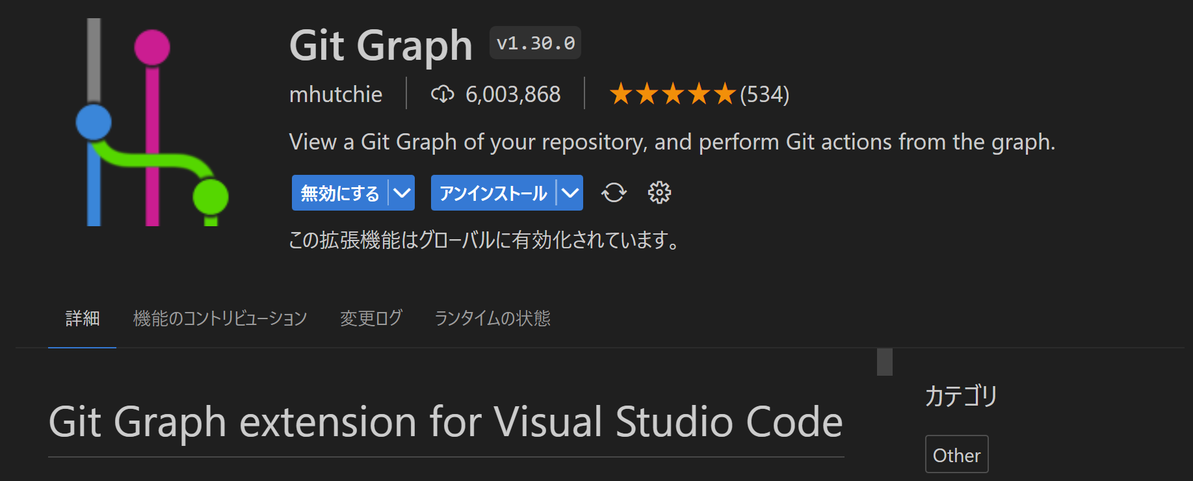
Task: Click the Other category tag
Action: click(x=956, y=455)
